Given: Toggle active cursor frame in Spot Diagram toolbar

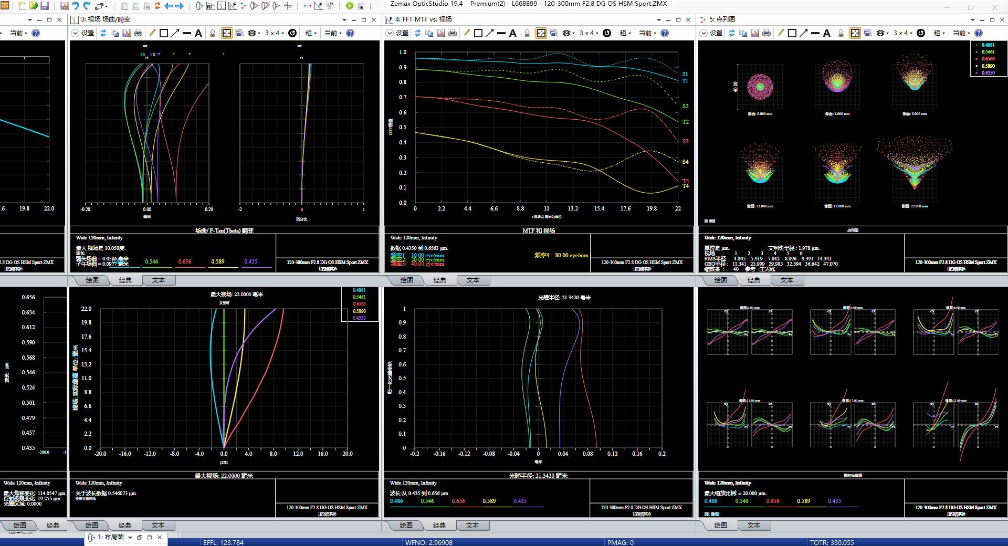Looking at the screenshot, I should (855, 33).
